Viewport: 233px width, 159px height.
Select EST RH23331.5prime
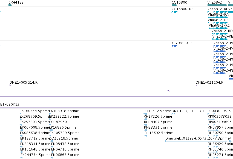145,130
